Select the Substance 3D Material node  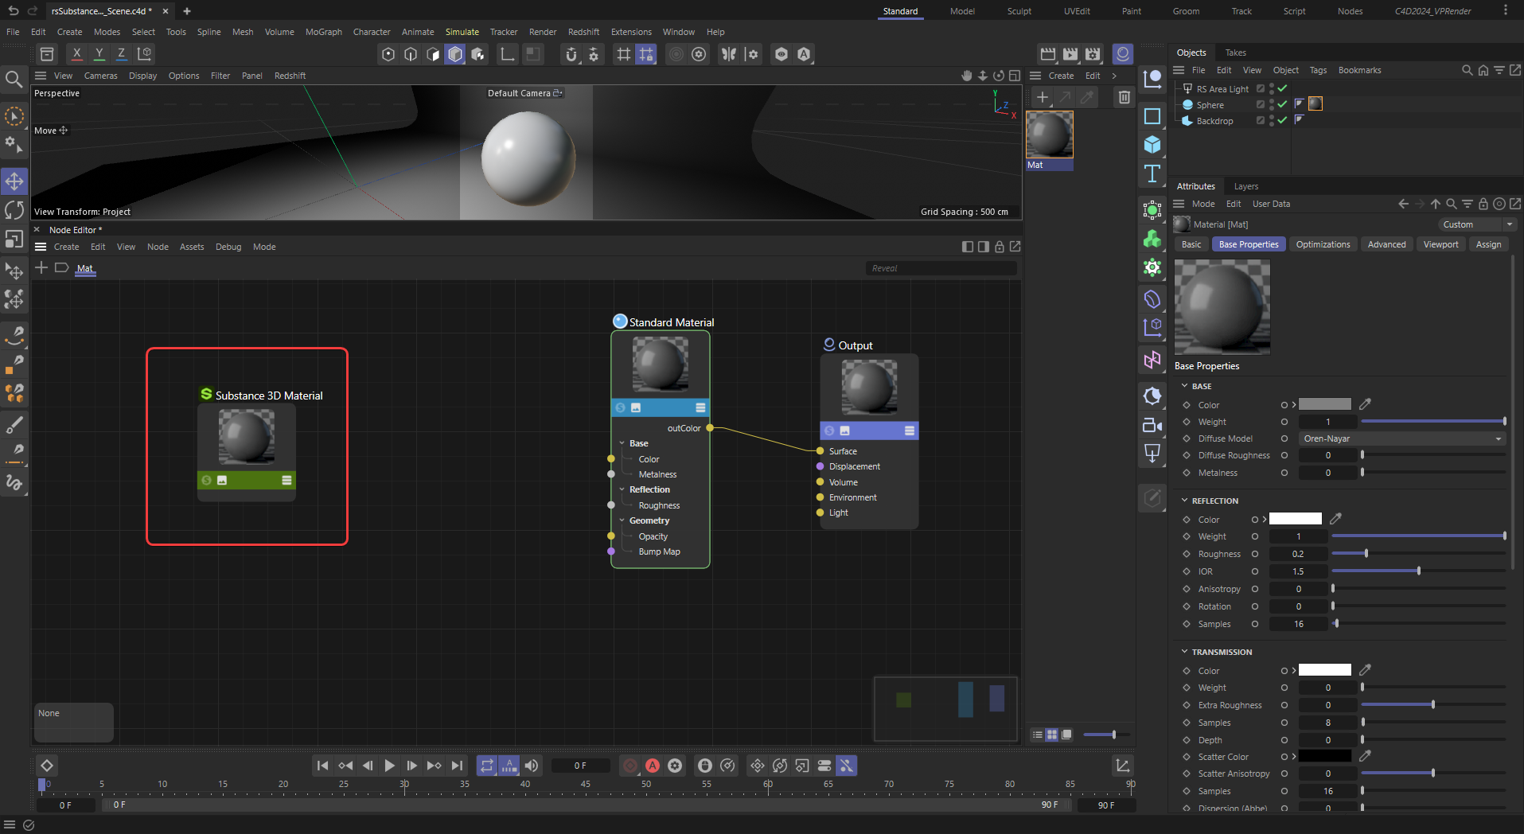tap(247, 438)
